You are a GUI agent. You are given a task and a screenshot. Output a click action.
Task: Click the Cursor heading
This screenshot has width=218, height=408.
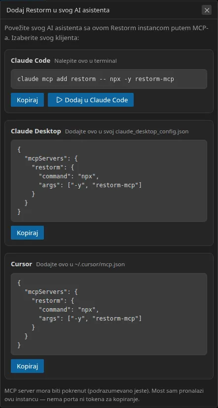[x=21, y=264]
